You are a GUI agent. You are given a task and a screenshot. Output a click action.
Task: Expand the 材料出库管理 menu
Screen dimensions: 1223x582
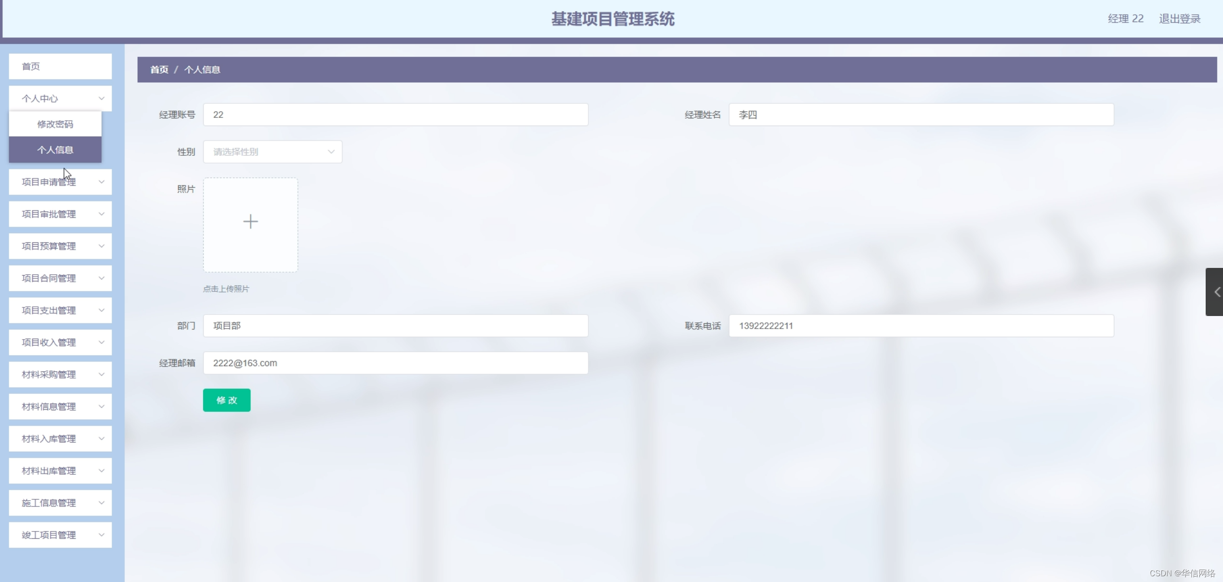coord(60,470)
